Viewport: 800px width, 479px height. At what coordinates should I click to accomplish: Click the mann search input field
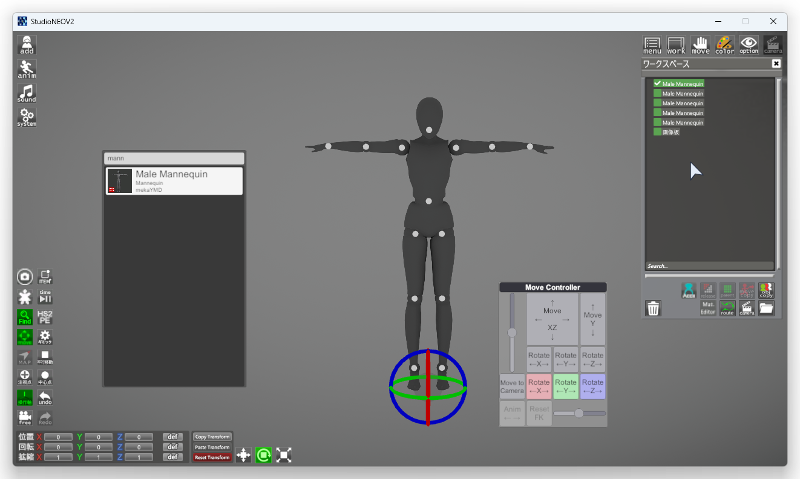(174, 158)
